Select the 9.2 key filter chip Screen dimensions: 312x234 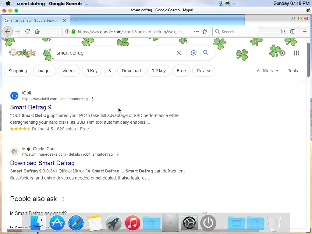pos(158,71)
